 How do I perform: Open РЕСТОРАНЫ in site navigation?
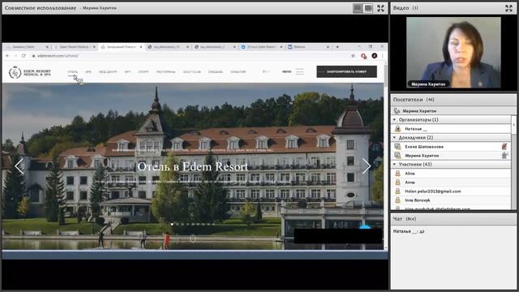[165, 72]
